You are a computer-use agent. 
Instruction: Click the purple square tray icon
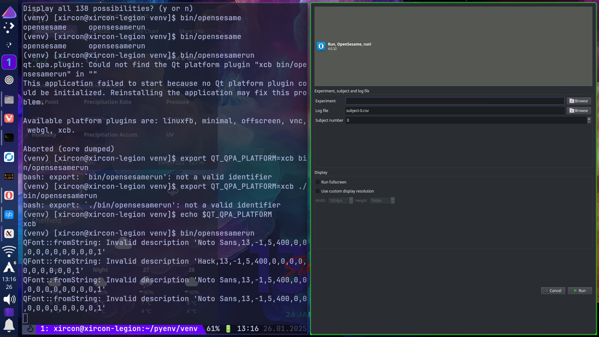point(9,312)
